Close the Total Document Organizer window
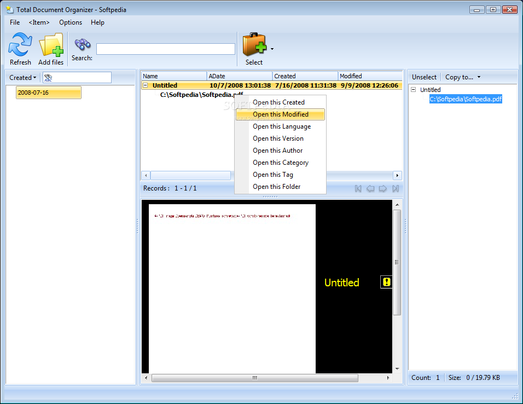 pos(510,10)
